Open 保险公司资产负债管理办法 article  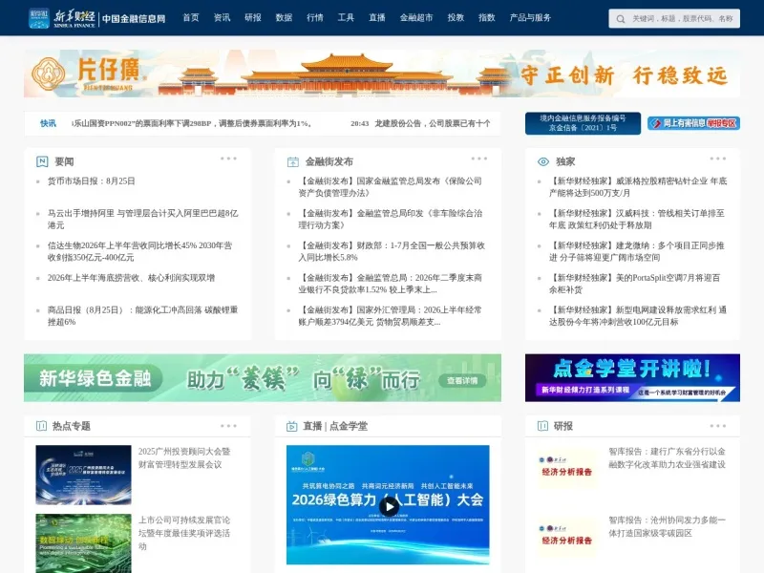point(391,187)
